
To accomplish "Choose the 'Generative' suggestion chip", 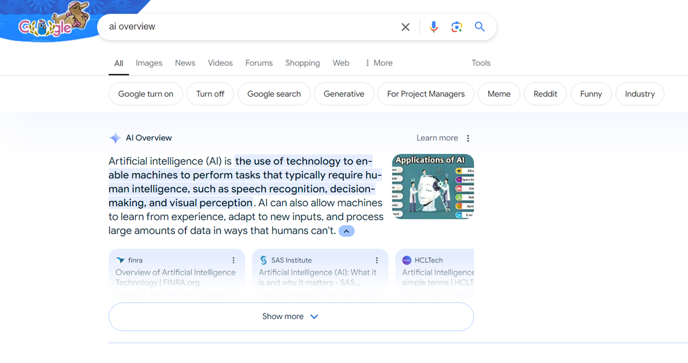I will tap(344, 94).
